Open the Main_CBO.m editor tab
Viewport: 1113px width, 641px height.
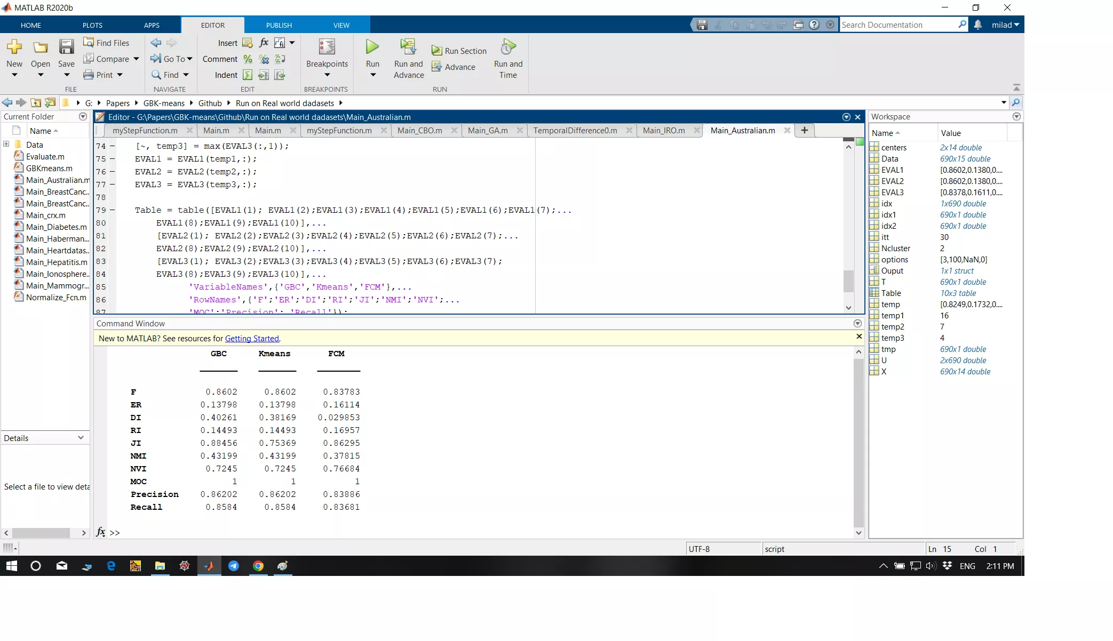point(419,130)
